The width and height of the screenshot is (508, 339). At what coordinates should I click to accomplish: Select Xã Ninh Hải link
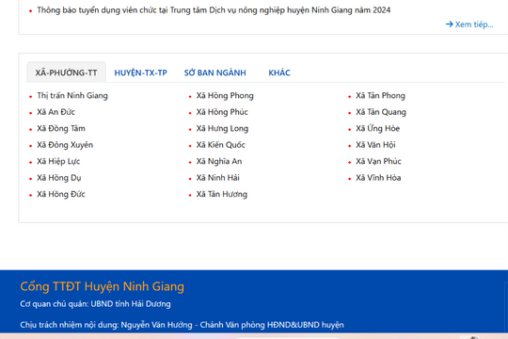coord(217,178)
